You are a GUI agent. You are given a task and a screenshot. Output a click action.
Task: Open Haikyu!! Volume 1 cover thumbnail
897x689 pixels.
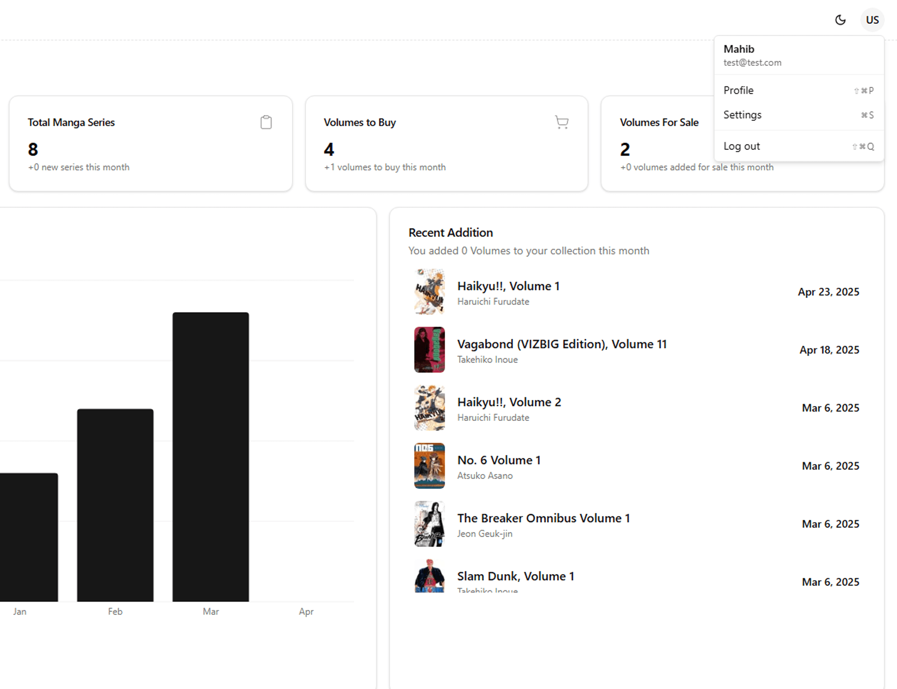[429, 291]
